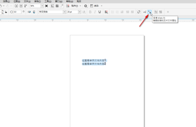The height and width of the screenshot is (127, 196).
Task: Click the Import icon in toolbar
Action: (x=16, y=6)
